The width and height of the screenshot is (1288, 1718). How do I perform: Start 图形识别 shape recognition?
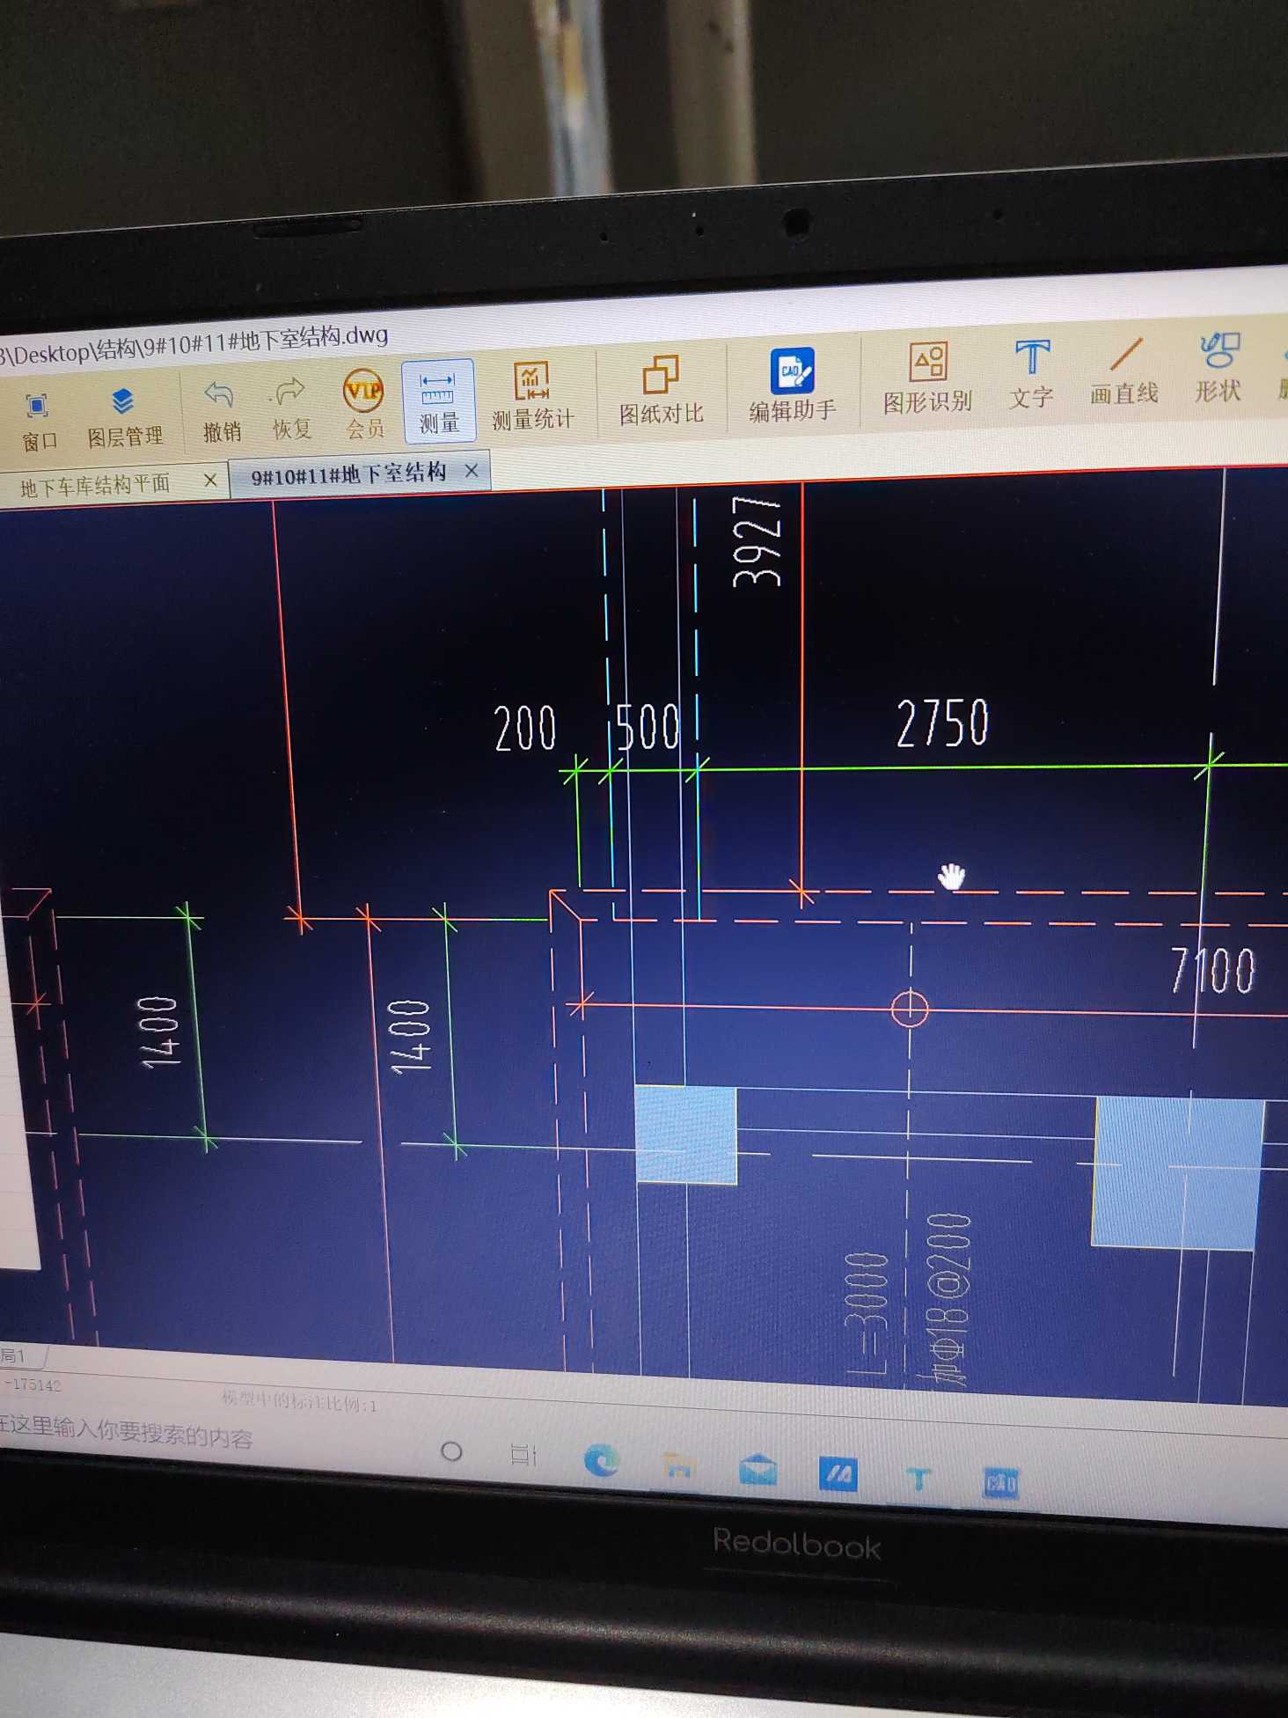[927, 378]
